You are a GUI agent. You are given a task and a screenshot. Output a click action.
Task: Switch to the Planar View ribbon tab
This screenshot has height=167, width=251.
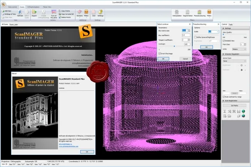click(x=47, y=7)
